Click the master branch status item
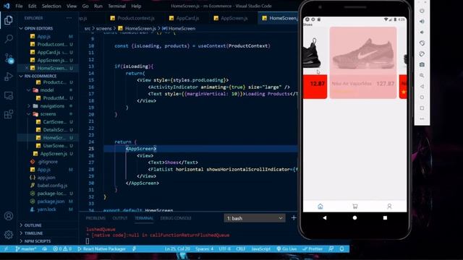The height and width of the screenshot is (260, 463). click(x=26, y=248)
